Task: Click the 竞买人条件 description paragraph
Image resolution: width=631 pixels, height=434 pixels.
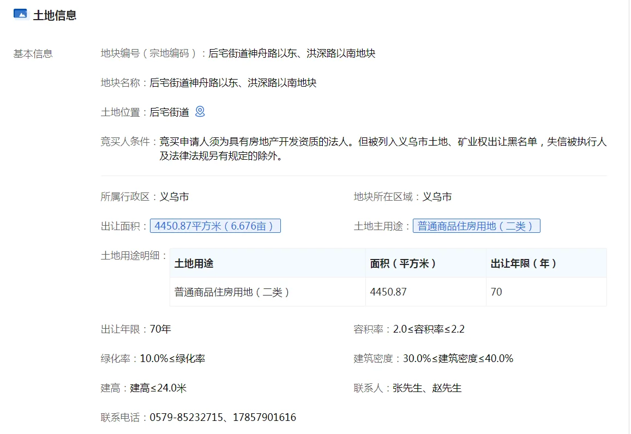Action: pyautogui.click(x=382, y=149)
